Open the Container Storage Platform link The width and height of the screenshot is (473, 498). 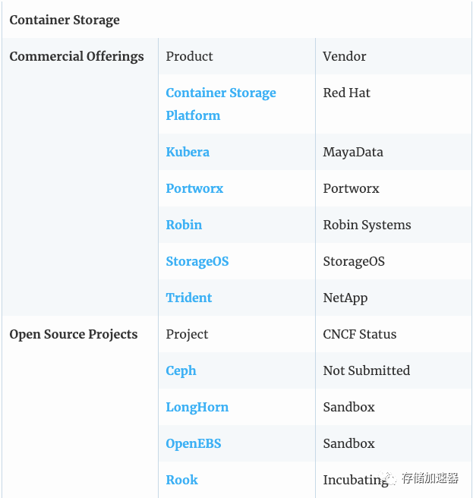[x=221, y=104]
